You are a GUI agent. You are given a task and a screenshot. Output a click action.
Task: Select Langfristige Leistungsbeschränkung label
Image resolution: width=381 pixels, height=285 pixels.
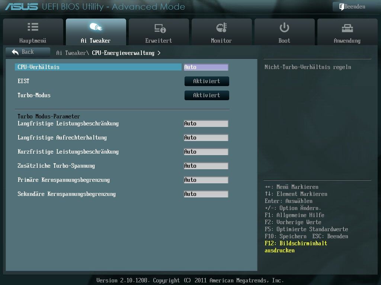pyautogui.click(x=68, y=124)
